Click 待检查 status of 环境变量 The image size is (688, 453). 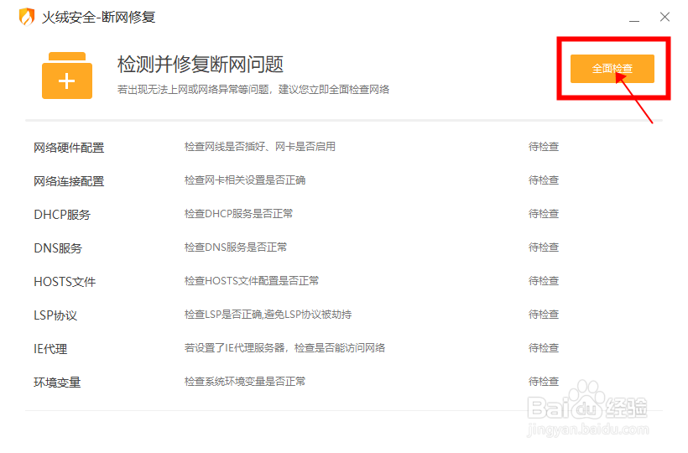click(x=544, y=382)
